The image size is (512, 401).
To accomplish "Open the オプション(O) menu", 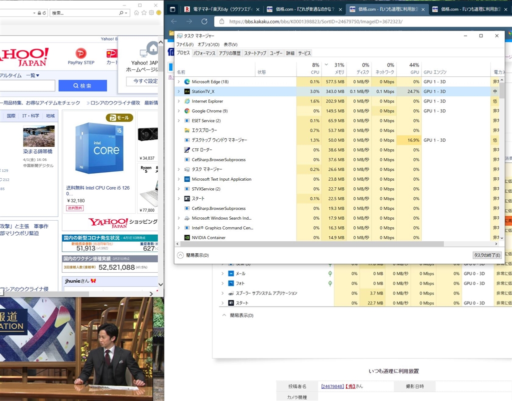I will [x=208, y=44].
